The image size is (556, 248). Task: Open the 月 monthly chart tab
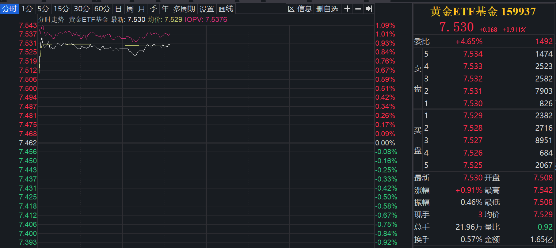(x=141, y=9)
